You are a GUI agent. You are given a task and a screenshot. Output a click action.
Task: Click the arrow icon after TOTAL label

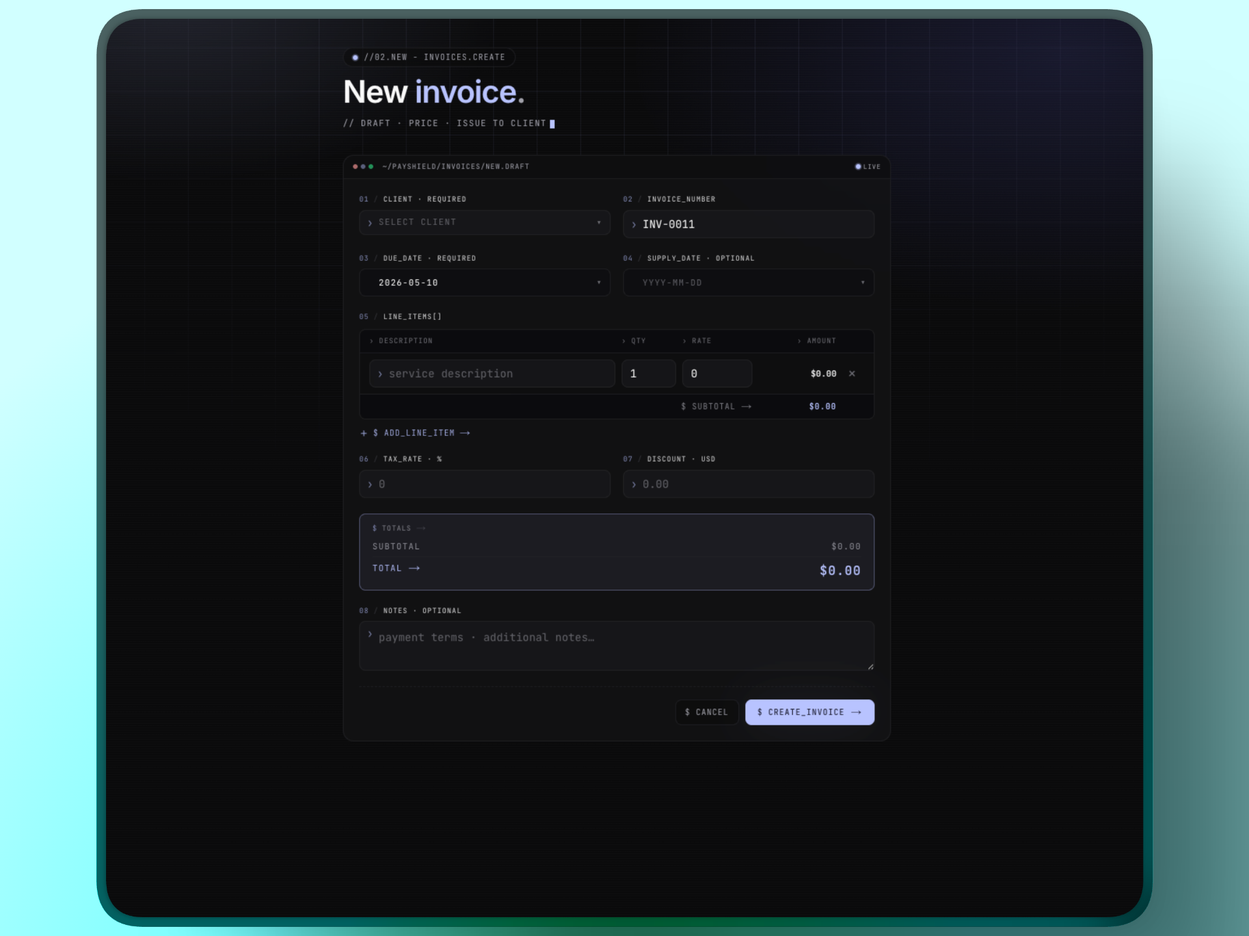click(415, 568)
